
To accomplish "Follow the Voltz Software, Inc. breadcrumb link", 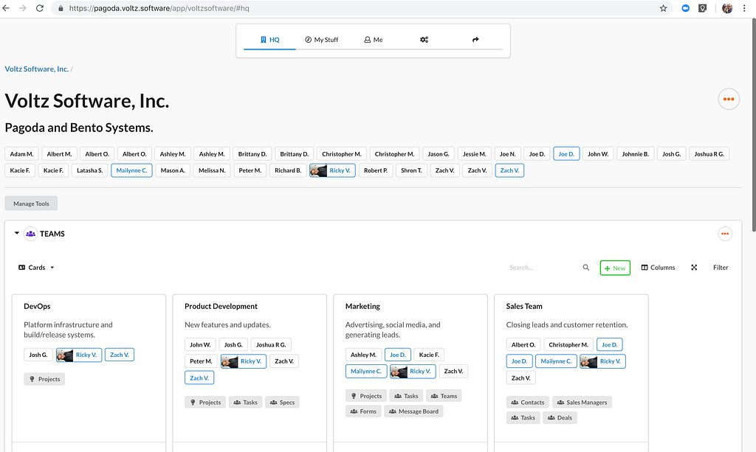I will tap(37, 69).
